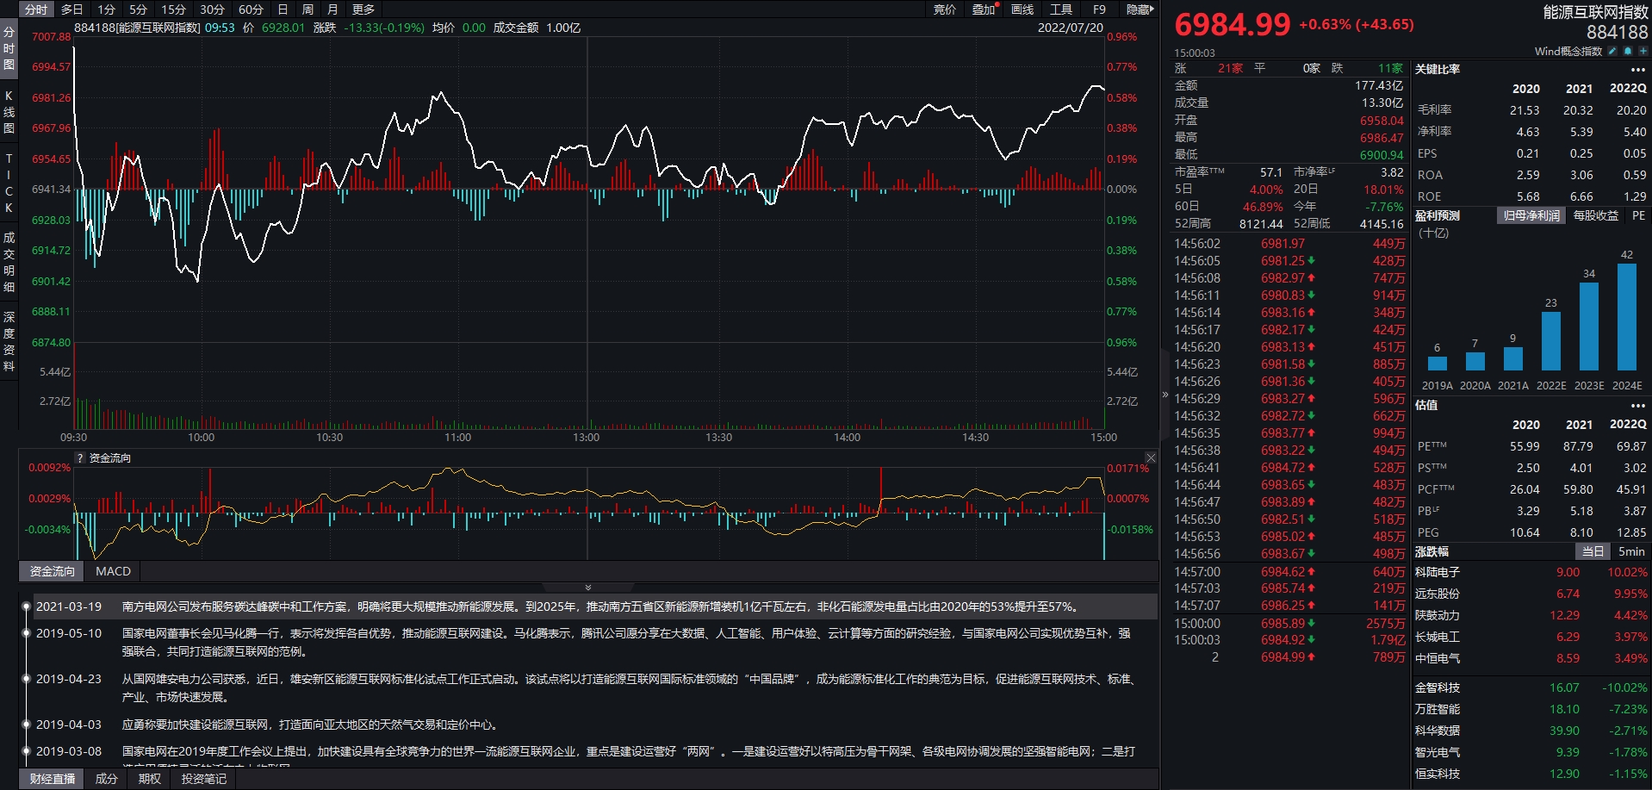Open the 成分 bottom tab
Image resolution: width=1652 pixels, height=790 pixels.
(x=106, y=779)
